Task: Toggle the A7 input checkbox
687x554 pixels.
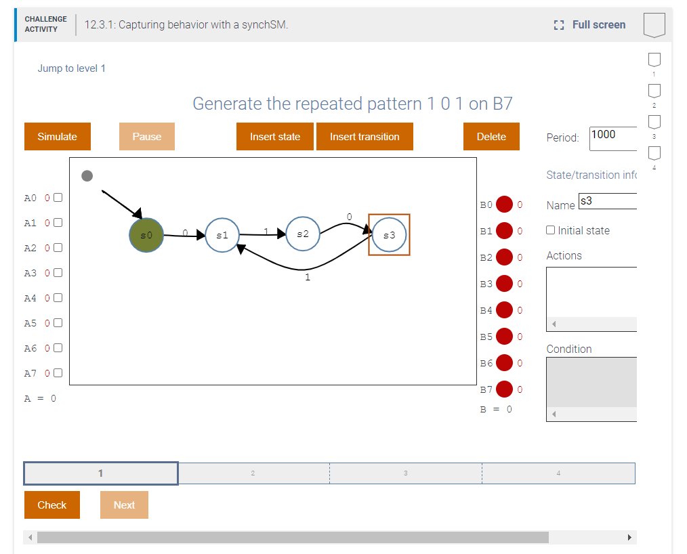Action: (x=58, y=372)
